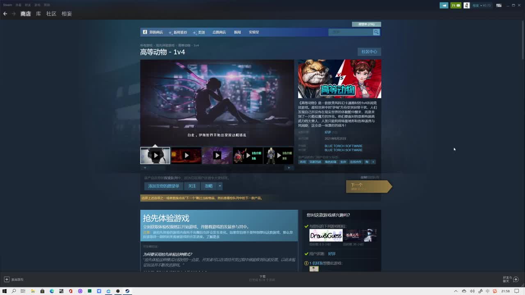Screen dimensions: 525x295
Task: Open Steam icon in taskbar
Action: click(x=128, y=291)
